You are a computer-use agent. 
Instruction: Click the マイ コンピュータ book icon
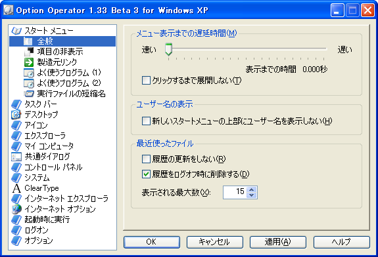16,146
